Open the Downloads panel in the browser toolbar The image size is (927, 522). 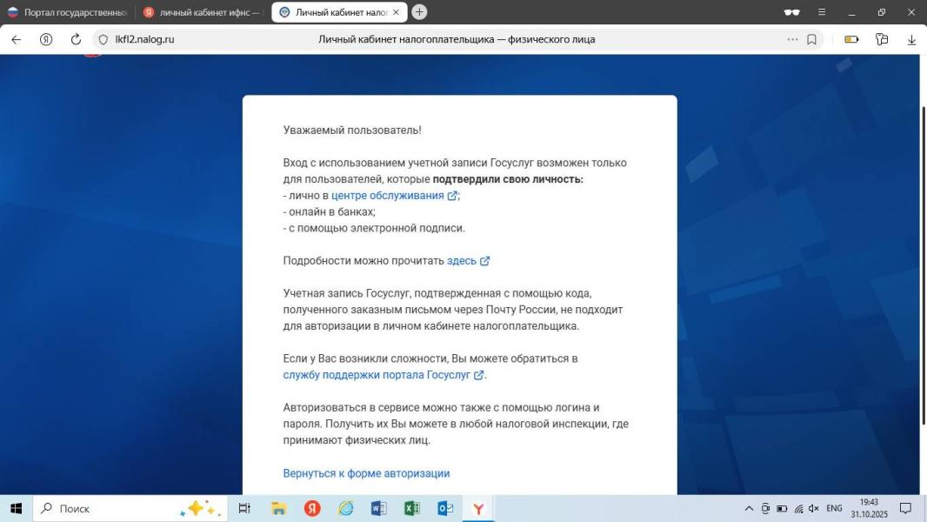tap(910, 38)
